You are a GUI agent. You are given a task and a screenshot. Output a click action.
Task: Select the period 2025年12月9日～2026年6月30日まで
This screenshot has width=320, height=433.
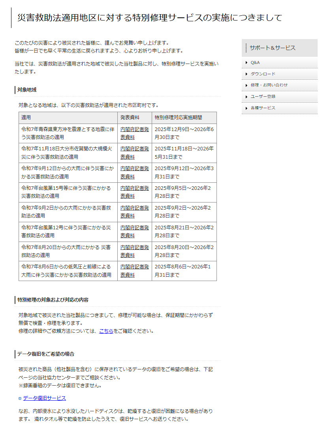[x=184, y=133]
